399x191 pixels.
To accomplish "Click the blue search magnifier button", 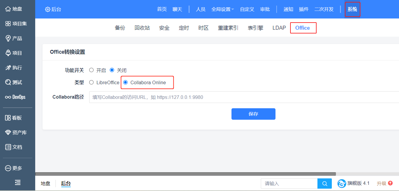I will tap(324, 184).
